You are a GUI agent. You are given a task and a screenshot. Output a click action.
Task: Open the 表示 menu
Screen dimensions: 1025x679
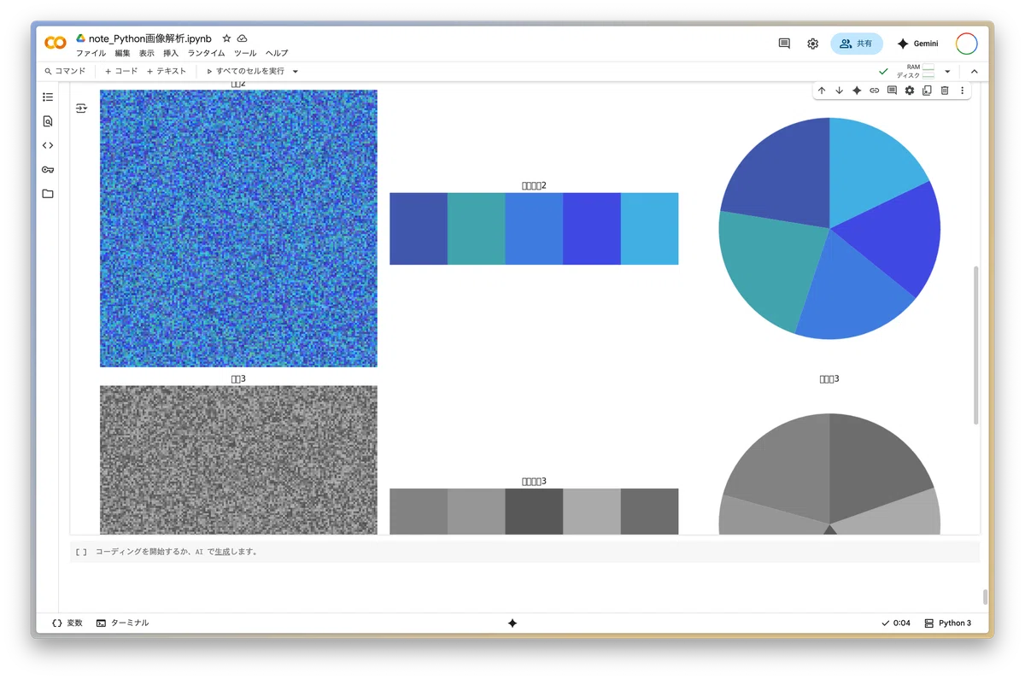point(147,53)
